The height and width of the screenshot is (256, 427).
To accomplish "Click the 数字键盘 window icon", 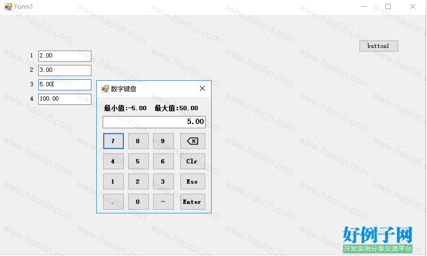I will click(105, 89).
